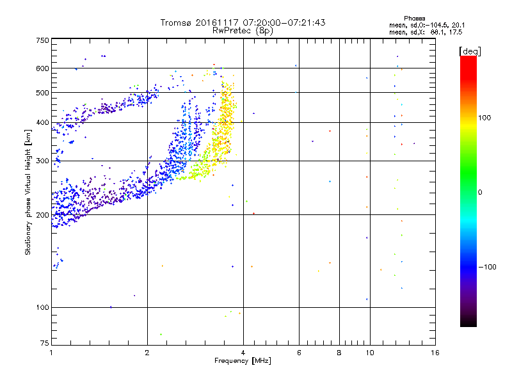Click the y-axis tick label '75'
Screen dimensions: 512x384
click(x=45, y=343)
